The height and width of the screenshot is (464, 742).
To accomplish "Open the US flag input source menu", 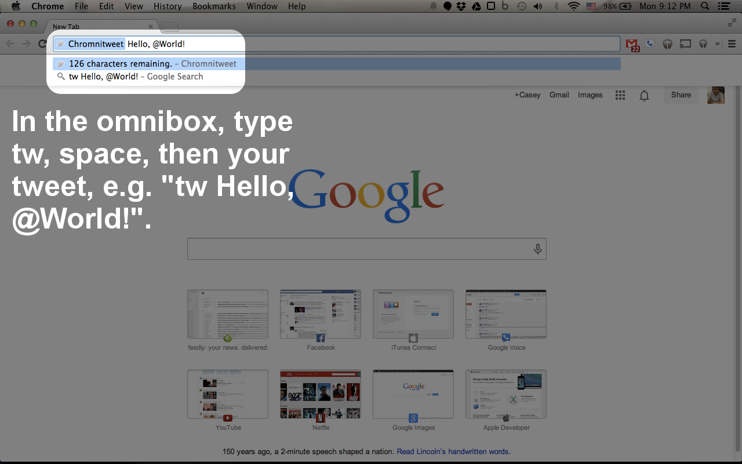I will (x=591, y=6).
